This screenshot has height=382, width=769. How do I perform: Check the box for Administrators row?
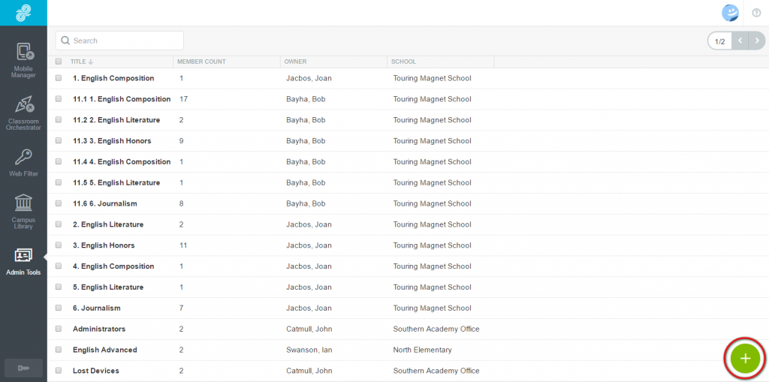59,329
